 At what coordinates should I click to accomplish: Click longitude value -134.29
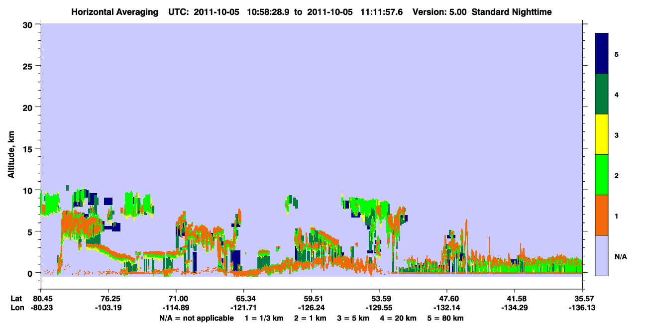pos(515,308)
